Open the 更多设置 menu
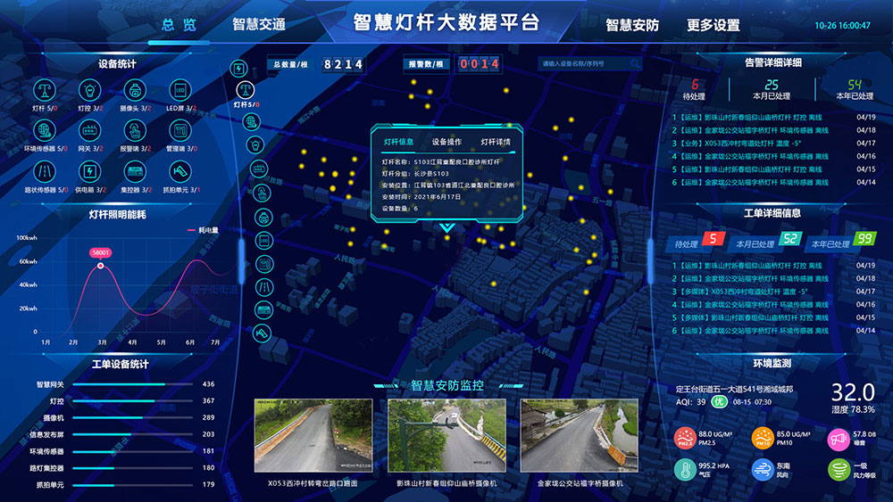Screen dimensions: 893x502 [713, 25]
